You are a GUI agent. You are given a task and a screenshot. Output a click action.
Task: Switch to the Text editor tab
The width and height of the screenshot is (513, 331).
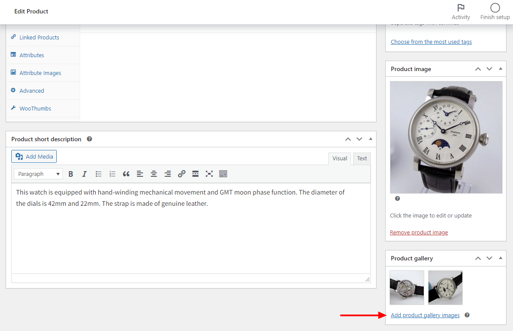pos(361,159)
